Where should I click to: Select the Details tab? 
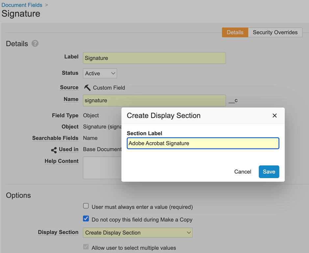click(235, 32)
